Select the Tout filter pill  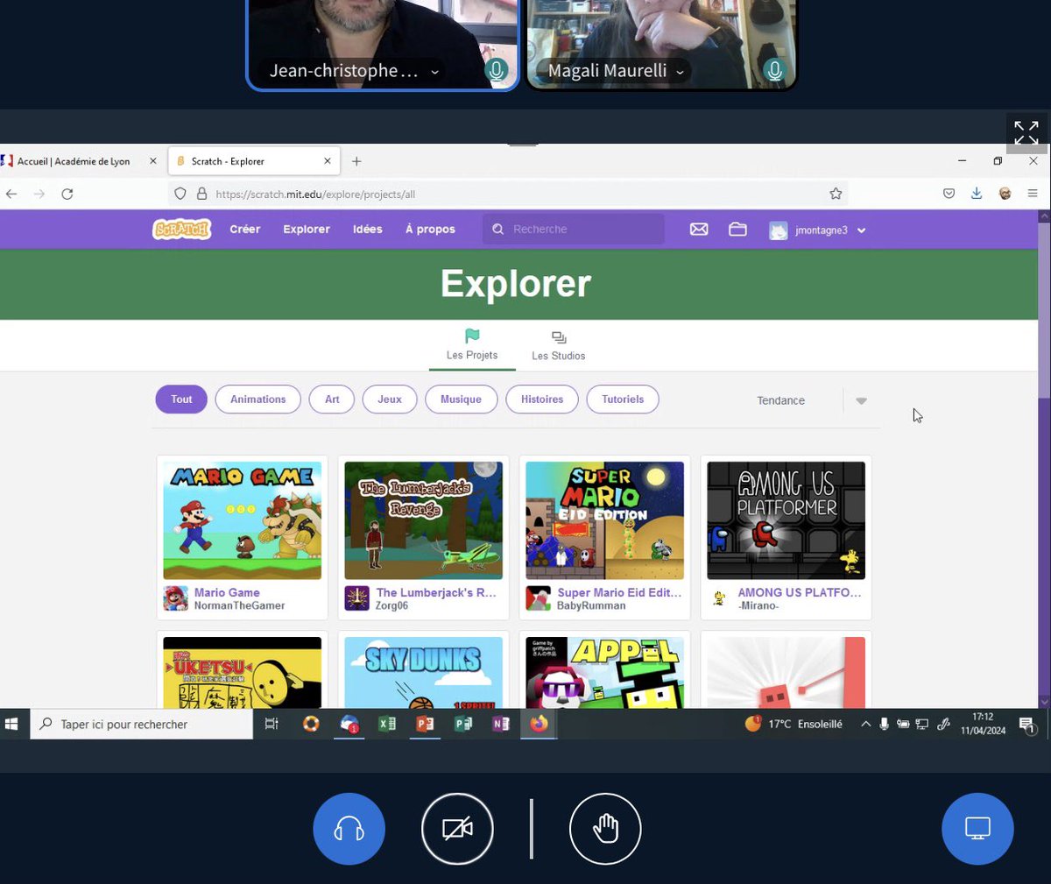(x=181, y=400)
